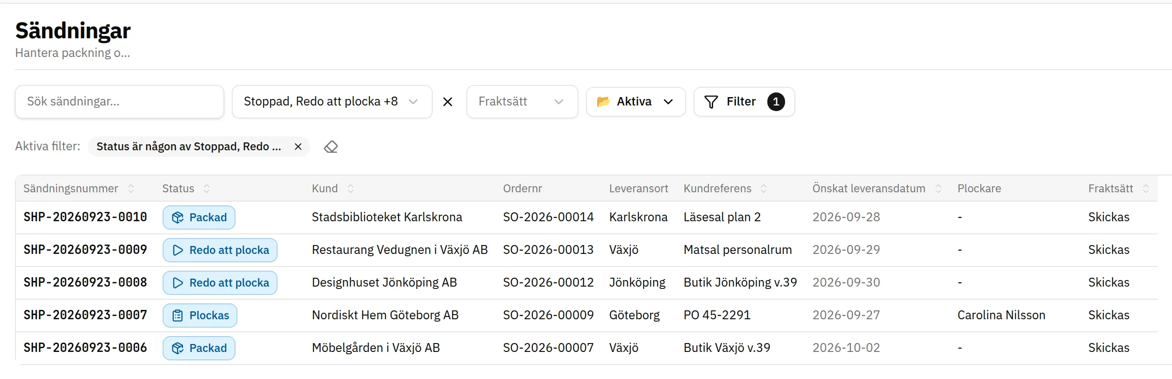Open the status dropdown 'Stoppad, Redo att plocka +8'

(332, 102)
